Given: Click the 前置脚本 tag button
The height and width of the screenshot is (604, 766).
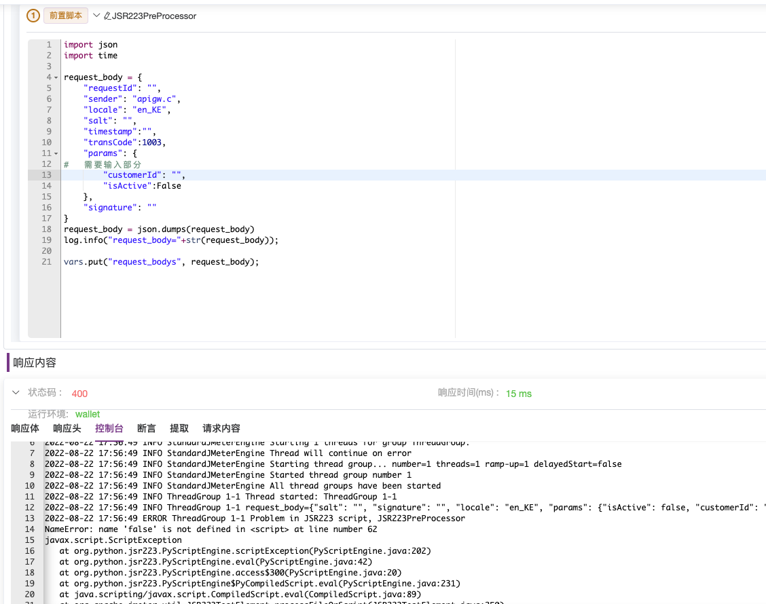Looking at the screenshot, I should [66, 16].
